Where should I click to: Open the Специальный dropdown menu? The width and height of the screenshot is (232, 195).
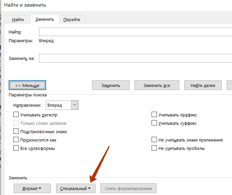click(x=76, y=188)
